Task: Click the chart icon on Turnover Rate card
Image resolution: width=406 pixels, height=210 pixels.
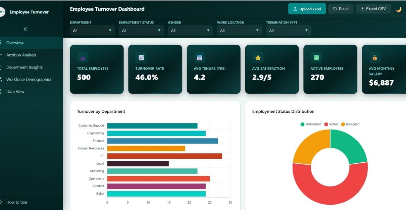Action: pyautogui.click(x=141, y=58)
